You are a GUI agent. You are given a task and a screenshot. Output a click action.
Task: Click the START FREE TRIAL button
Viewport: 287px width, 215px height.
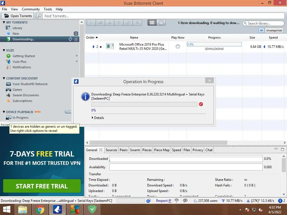[42, 186]
